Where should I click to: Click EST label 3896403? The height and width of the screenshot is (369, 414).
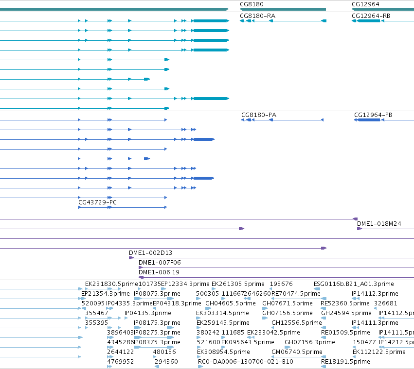[120, 333]
